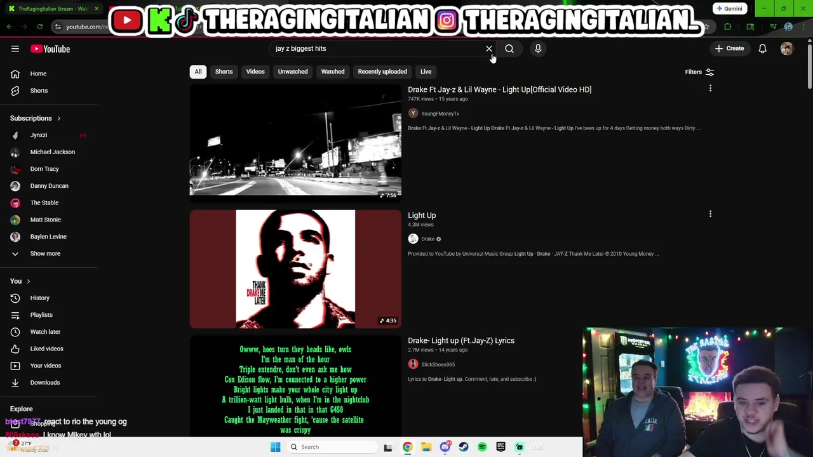Open the search Filters panel
Image resolution: width=813 pixels, height=457 pixels.
(x=699, y=72)
